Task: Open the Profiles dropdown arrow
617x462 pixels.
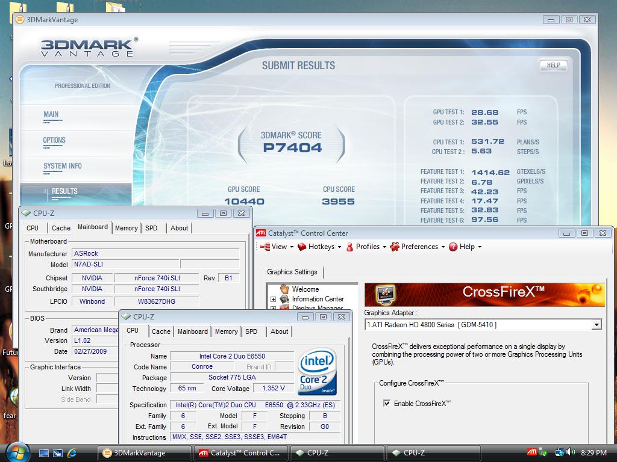Action: click(x=384, y=247)
